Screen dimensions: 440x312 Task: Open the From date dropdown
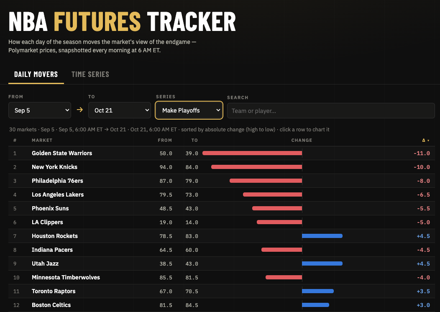(40, 110)
